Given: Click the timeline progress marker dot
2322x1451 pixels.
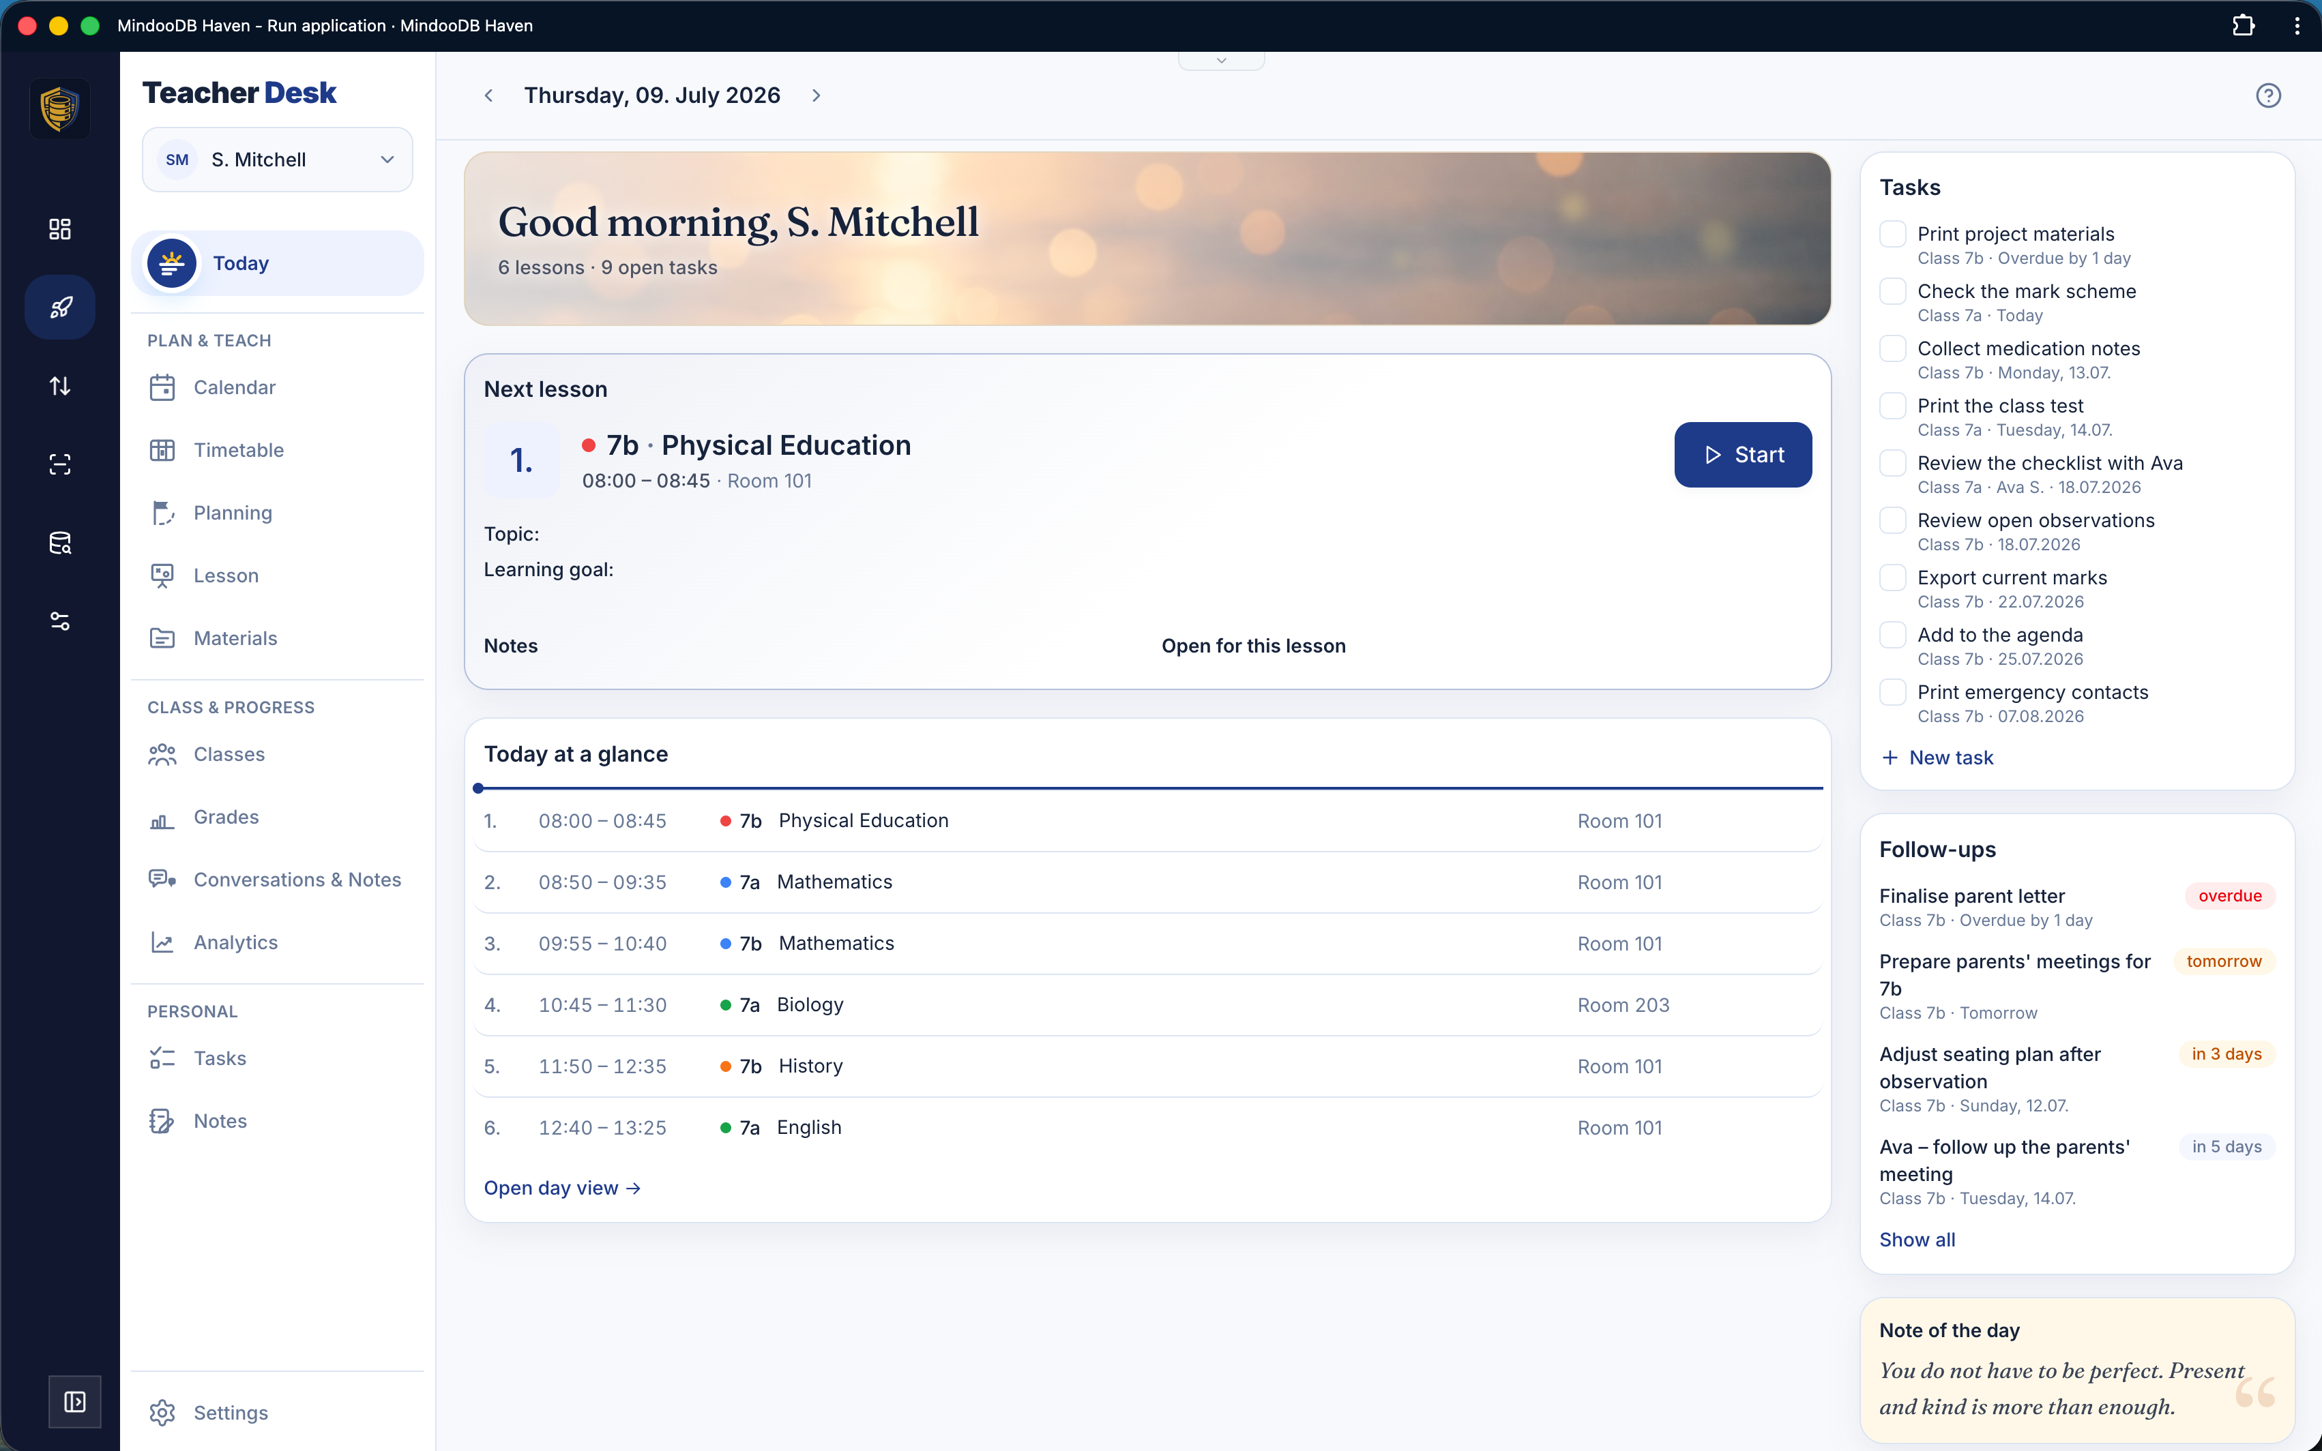Looking at the screenshot, I should click(x=478, y=788).
